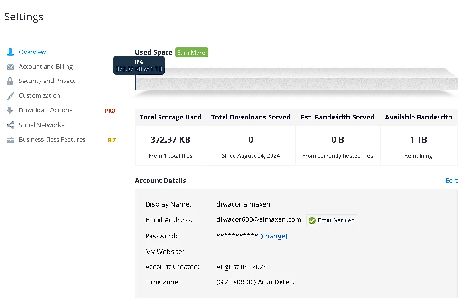Click the Overview person icon
The height and width of the screenshot is (301, 468).
click(10, 52)
